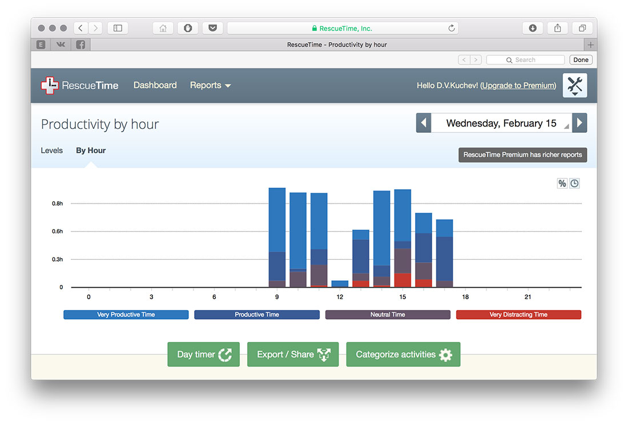
Task: Toggle Very Productive Time legend
Action: (126, 315)
